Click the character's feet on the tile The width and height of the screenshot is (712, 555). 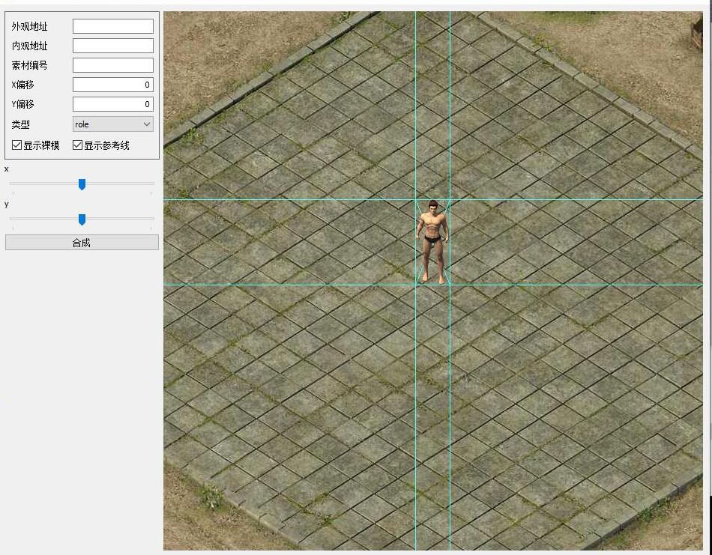[432, 278]
